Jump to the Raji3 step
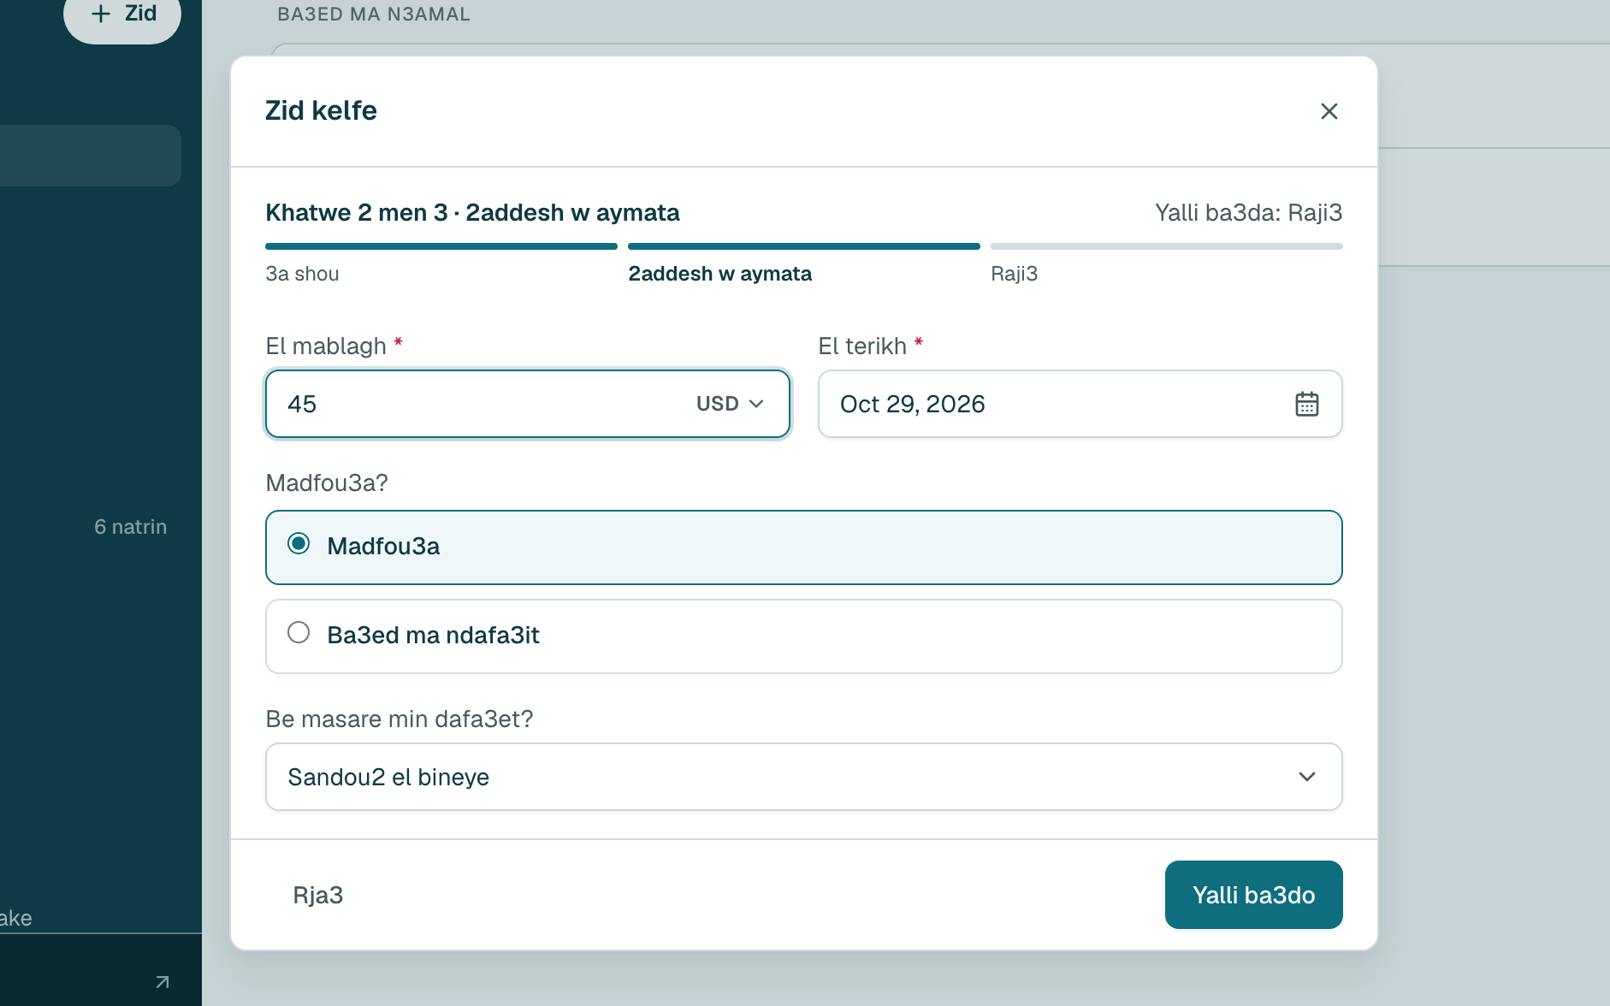 coord(1014,274)
